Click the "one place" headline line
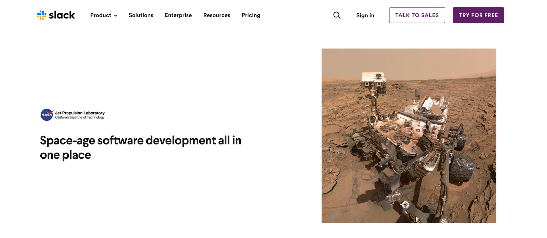This screenshot has height=238, width=547. [x=66, y=155]
